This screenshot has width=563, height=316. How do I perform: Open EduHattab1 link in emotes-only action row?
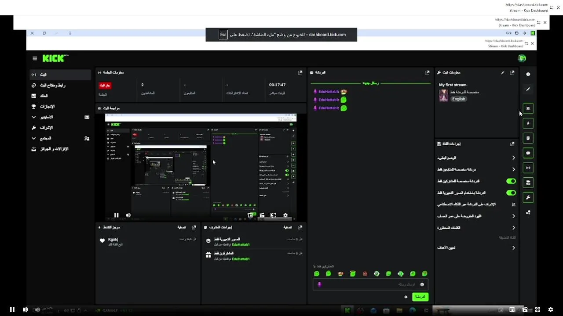pyautogui.click(x=241, y=245)
